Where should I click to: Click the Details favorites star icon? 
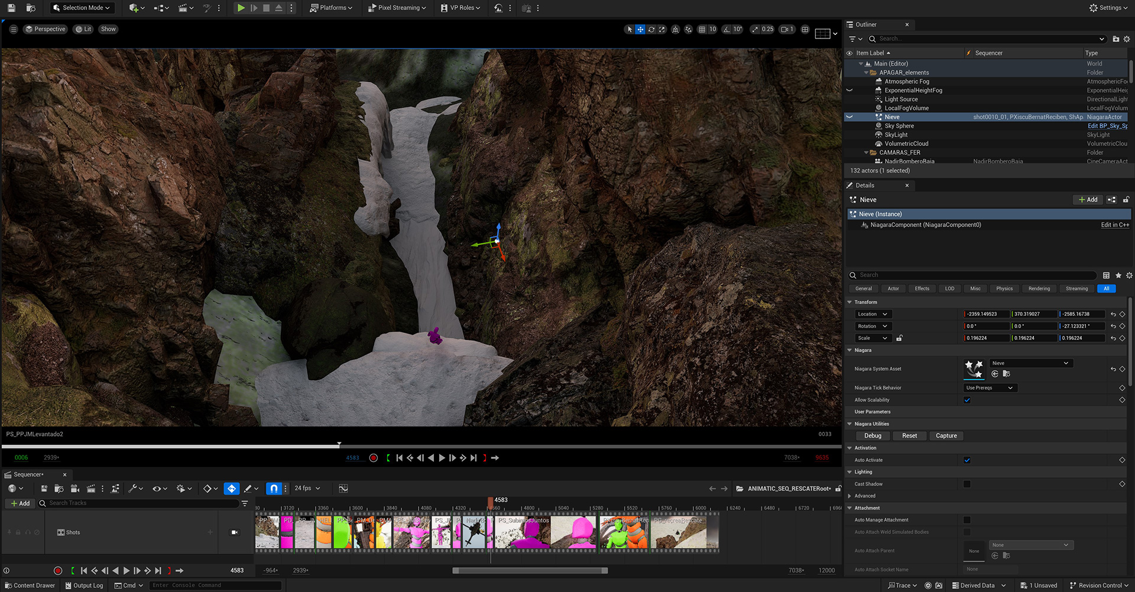tap(1118, 275)
